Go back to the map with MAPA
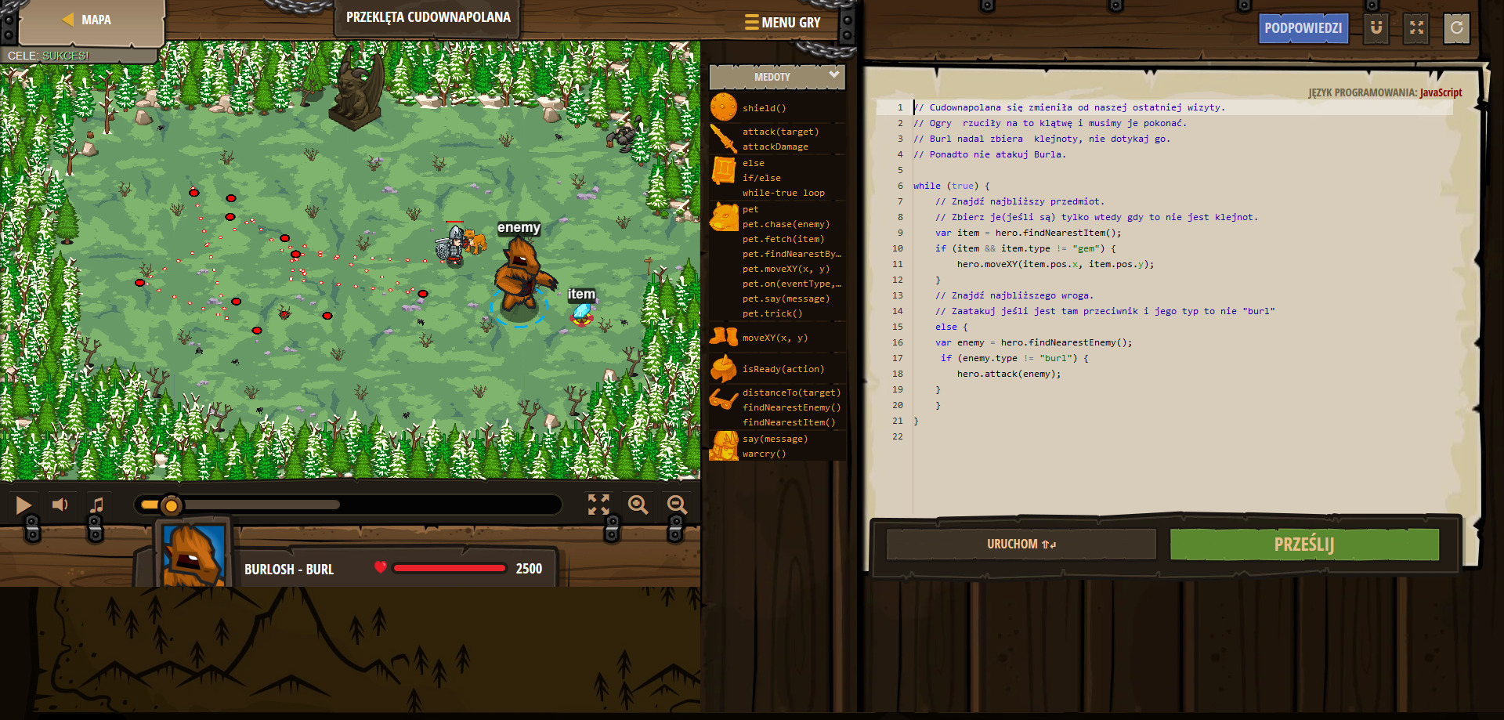This screenshot has width=1504, height=720. pyautogui.click(x=87, y=20)
